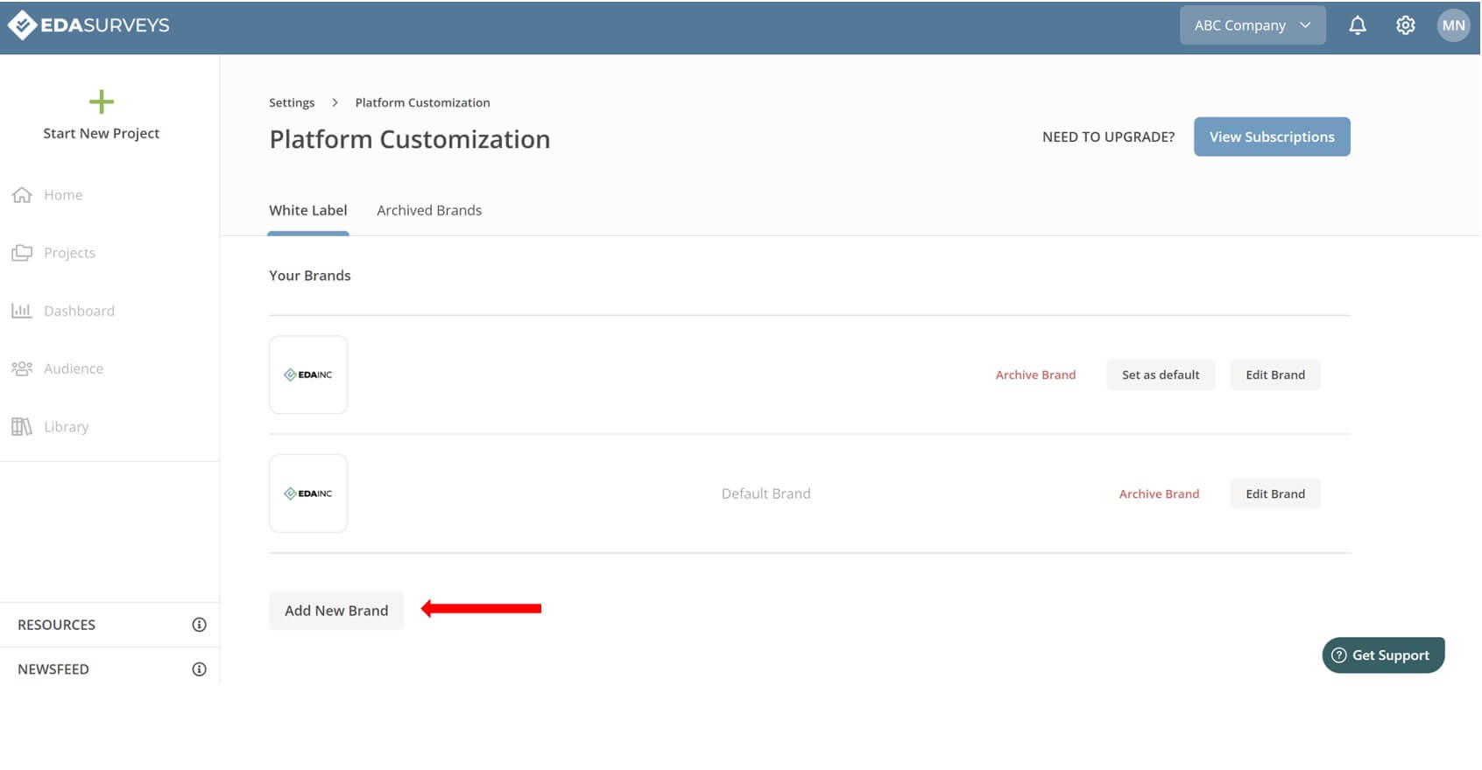Click the Newsfeed info icon

(200, 669)
